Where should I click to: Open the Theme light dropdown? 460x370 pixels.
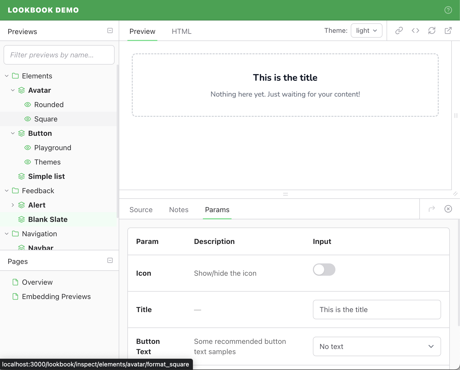click(366, 30)
